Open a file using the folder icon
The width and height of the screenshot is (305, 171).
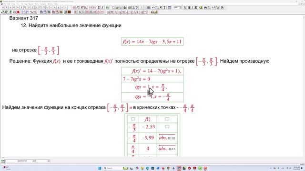pyautogui.click(x=117, y=8)
